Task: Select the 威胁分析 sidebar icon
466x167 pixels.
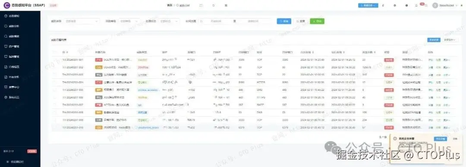Action: click(6, 26)
